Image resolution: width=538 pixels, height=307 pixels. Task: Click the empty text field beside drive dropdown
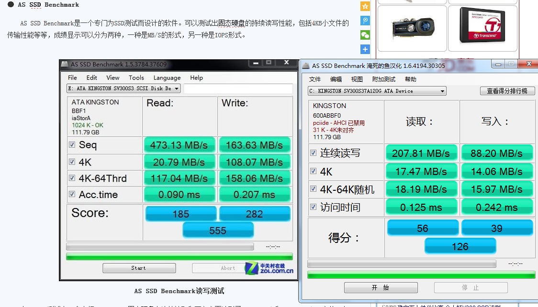click(x=238, y=89)
